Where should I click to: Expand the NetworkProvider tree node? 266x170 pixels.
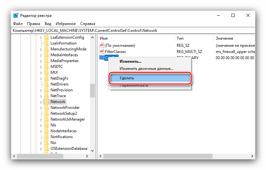(x=41, y=108)
